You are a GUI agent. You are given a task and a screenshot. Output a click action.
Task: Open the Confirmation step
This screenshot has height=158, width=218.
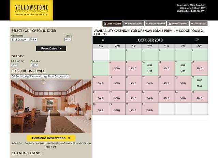pyautogui.click(x=198, y=24)
